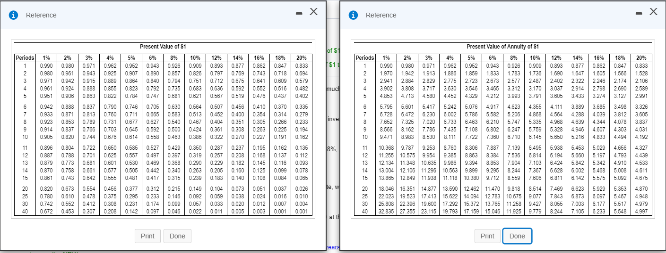Select 0.625, period 12 at 4%, PV of $1
666x253 pixels.
(111, 155)
